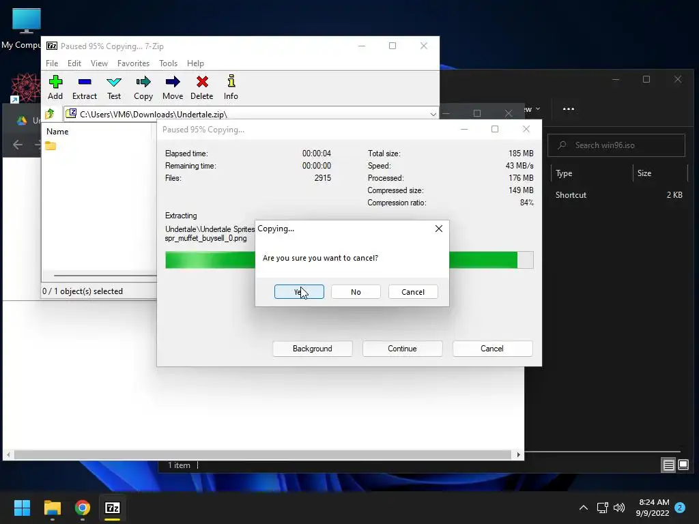This screenshot has height=524, width=699.
Task: Confirm cancel by clicking Yes
Action: (x=299, y=292)
